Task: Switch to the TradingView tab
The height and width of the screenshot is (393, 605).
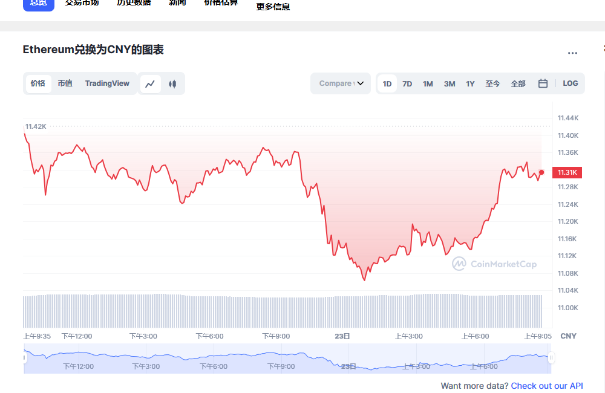Action: click(x=107, y=83)
